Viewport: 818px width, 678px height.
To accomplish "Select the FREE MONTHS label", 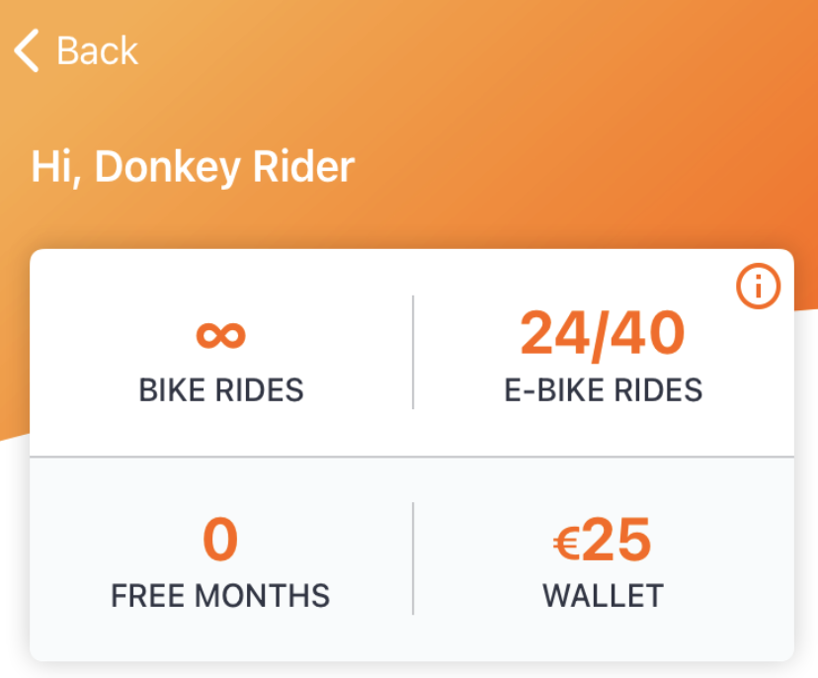I will [220, 596].
